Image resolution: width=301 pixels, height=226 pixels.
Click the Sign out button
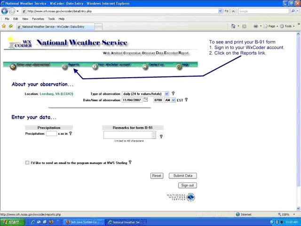point(187,185)
